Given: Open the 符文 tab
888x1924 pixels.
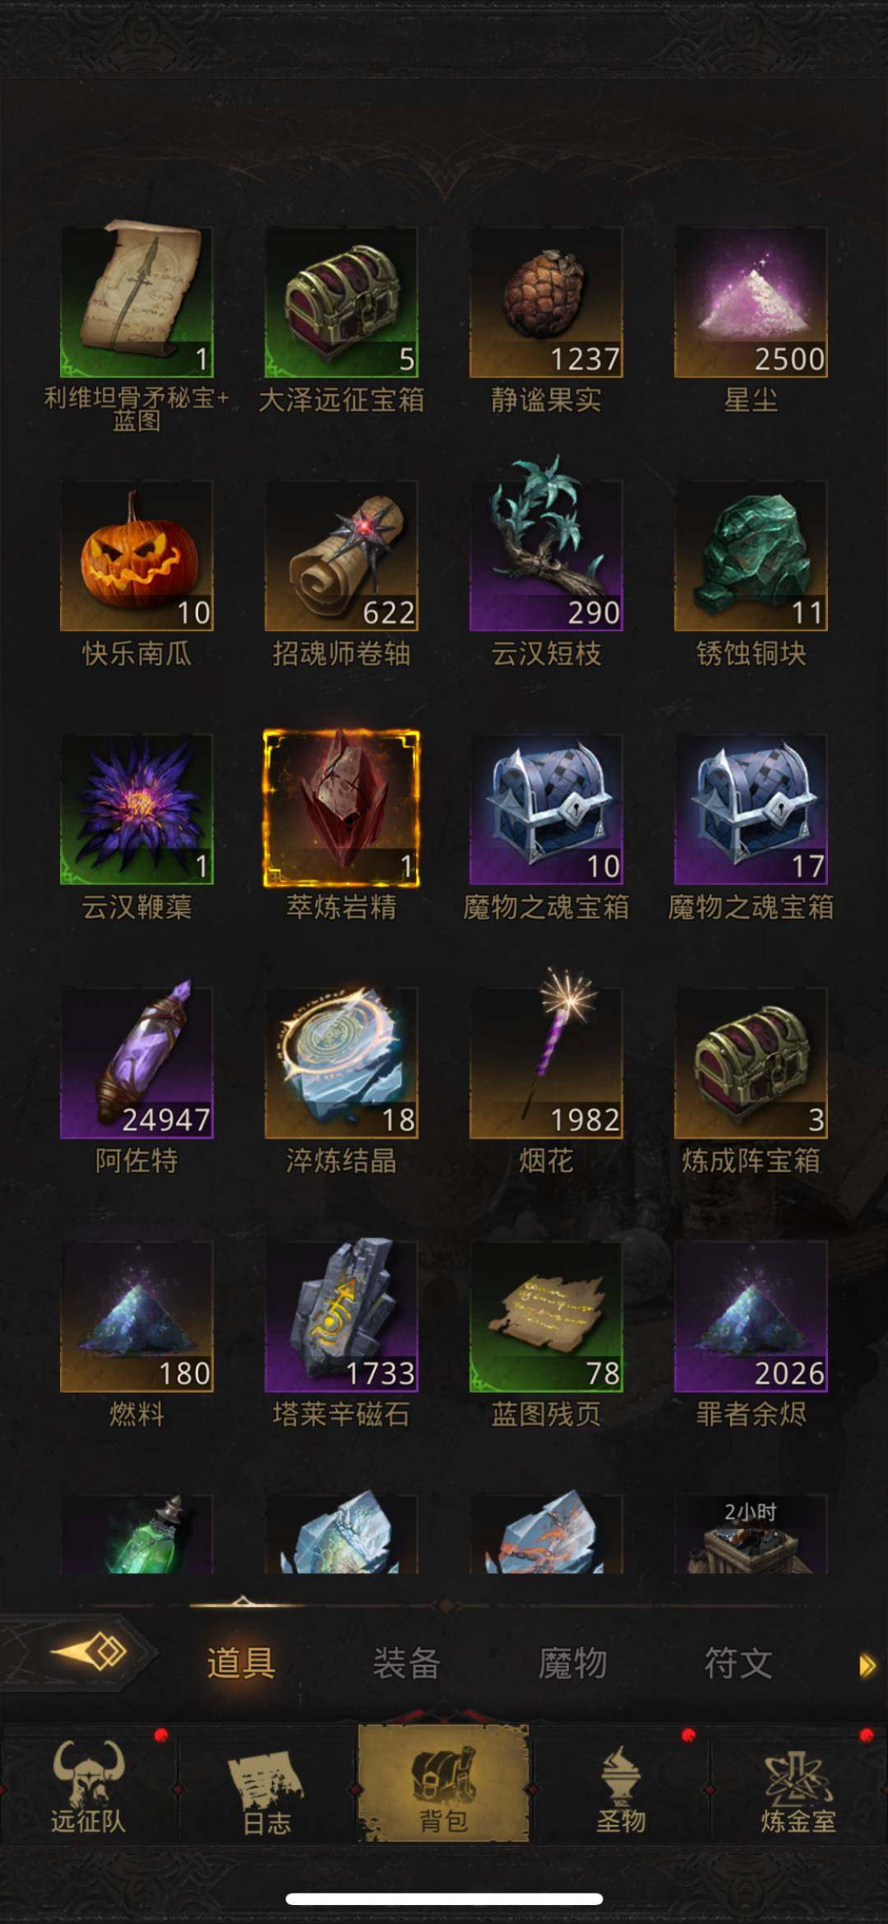Looking at the screenshot, I should pyautogui.click(x=738, y=1663).
